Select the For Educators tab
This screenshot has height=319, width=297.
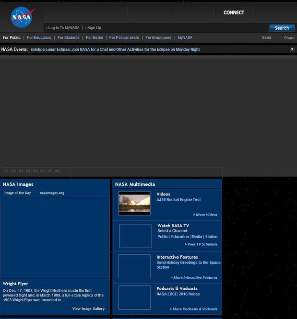(39, 38)
